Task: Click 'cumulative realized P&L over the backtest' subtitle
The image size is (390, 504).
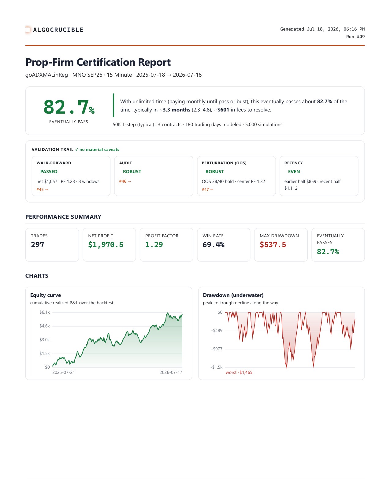Action: [72, 303]
